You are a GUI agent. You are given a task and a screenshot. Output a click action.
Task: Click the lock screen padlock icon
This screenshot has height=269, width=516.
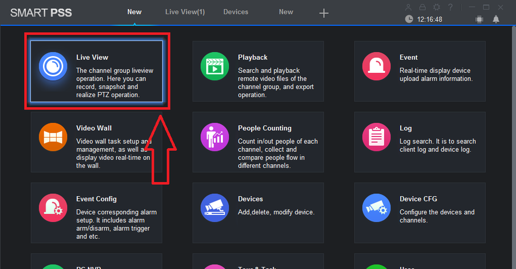click(423, 7)
